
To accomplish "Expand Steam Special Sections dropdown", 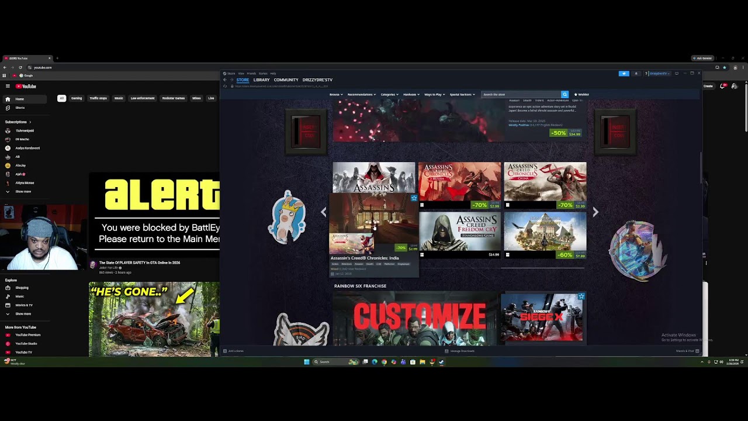I will pyautogui.click(x=462, y=94).
